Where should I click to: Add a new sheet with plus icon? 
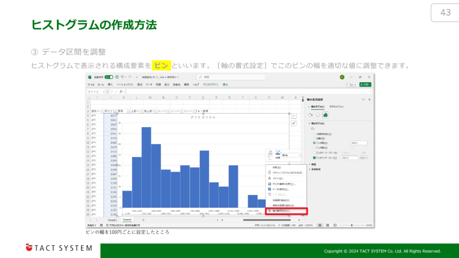(x=143, y=220)
